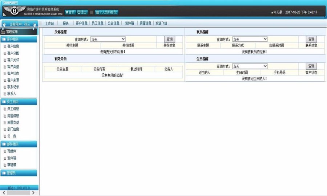Image resolution: width=327 pixels, height=196 pixels.
Task: Click the document icon beside 联系人
Action: point(5,94)
